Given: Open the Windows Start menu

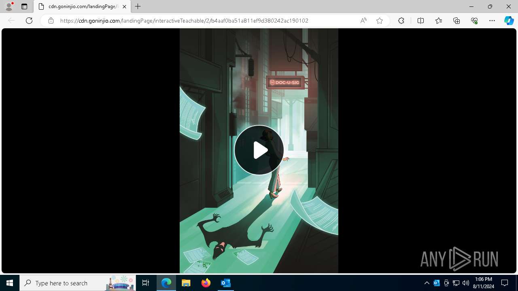Looking at the screenshot, I should tap(10, 283).
